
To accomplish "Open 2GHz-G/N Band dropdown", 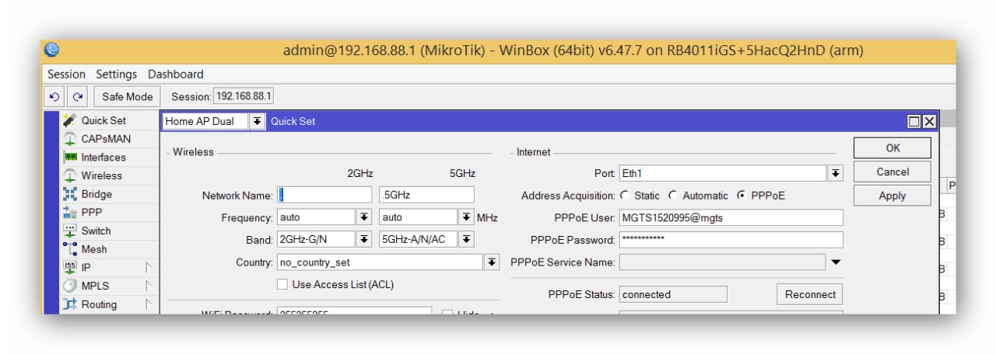I will click(364, 239).
